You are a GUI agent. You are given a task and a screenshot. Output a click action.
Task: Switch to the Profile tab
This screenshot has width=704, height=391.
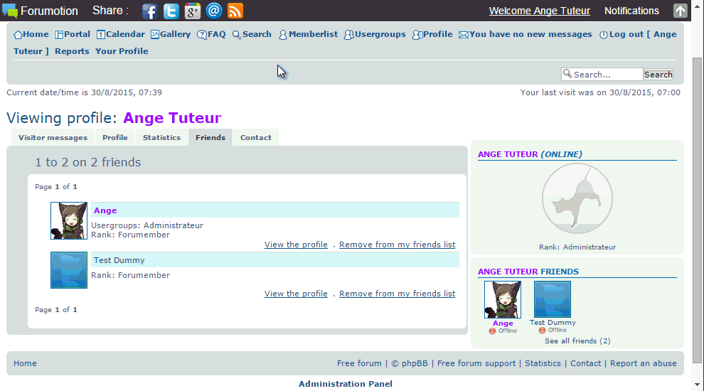pyautogui.click(x=115, y=137)
